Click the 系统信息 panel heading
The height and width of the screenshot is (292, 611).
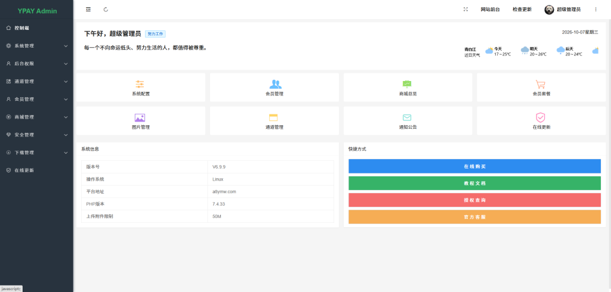[90, 149]
